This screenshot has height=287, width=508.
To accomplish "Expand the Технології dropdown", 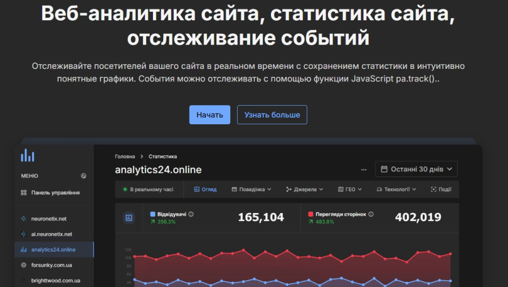I will [396, 189].
